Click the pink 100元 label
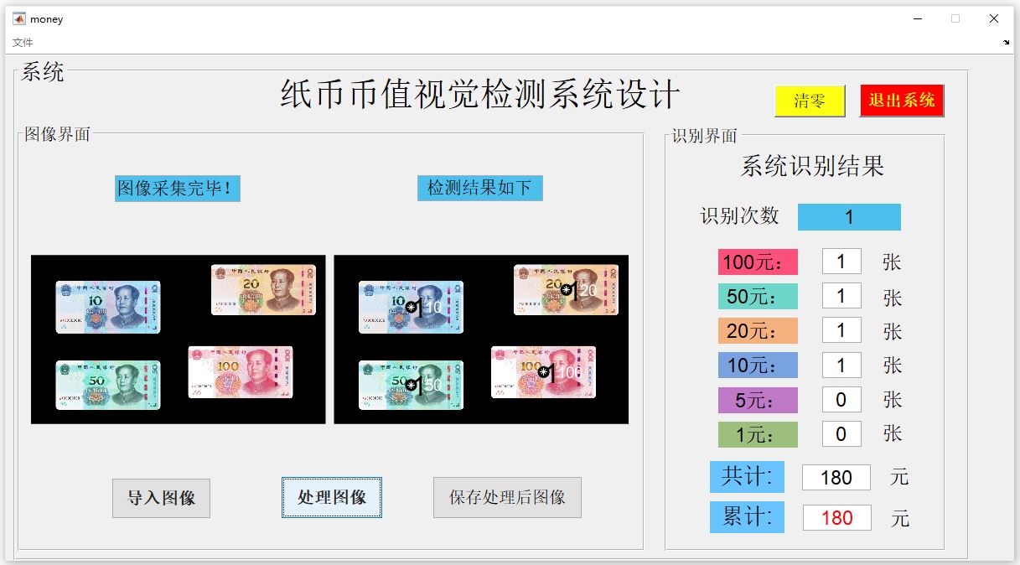This screenshot has width=1020, height=565. coord(758,262)
